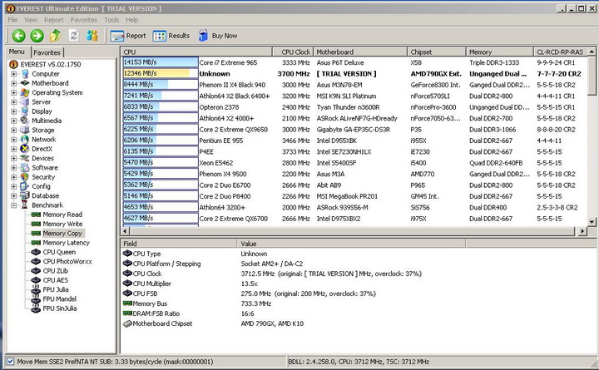599x370 pixels.
Task: Expand the Server node
Action: [x=14, y=102]
